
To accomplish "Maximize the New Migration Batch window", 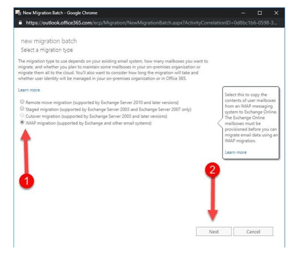I will pyautogui.click(x=260, y=13).
